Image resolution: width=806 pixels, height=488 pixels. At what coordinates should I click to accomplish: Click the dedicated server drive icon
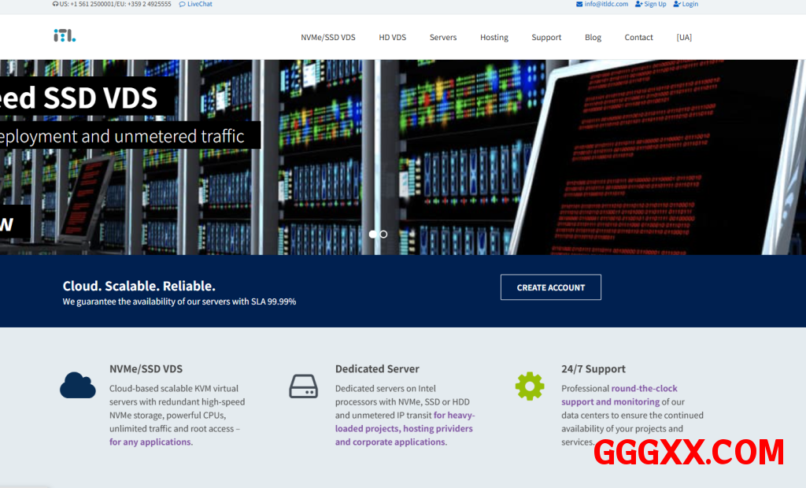pos(303,386)
